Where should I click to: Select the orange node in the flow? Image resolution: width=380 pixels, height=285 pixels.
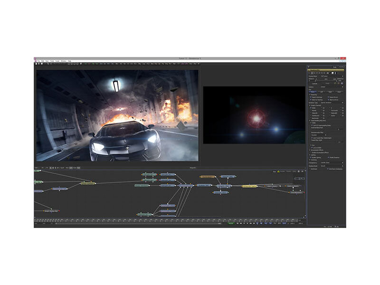coord(208,177)
